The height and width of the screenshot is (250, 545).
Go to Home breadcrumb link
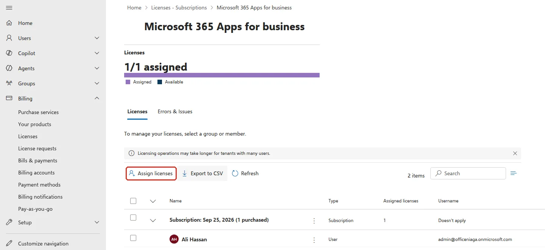point(134,8)
